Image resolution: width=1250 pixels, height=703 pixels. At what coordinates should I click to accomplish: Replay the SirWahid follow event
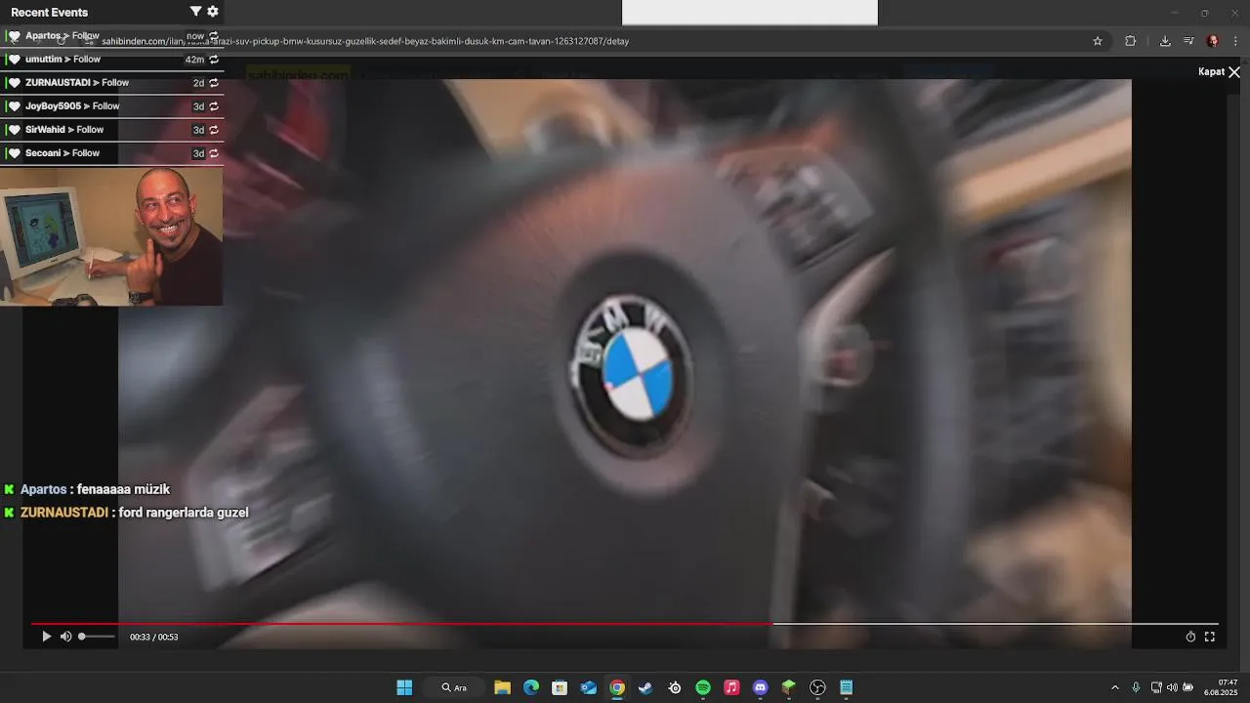coord(214,130)
